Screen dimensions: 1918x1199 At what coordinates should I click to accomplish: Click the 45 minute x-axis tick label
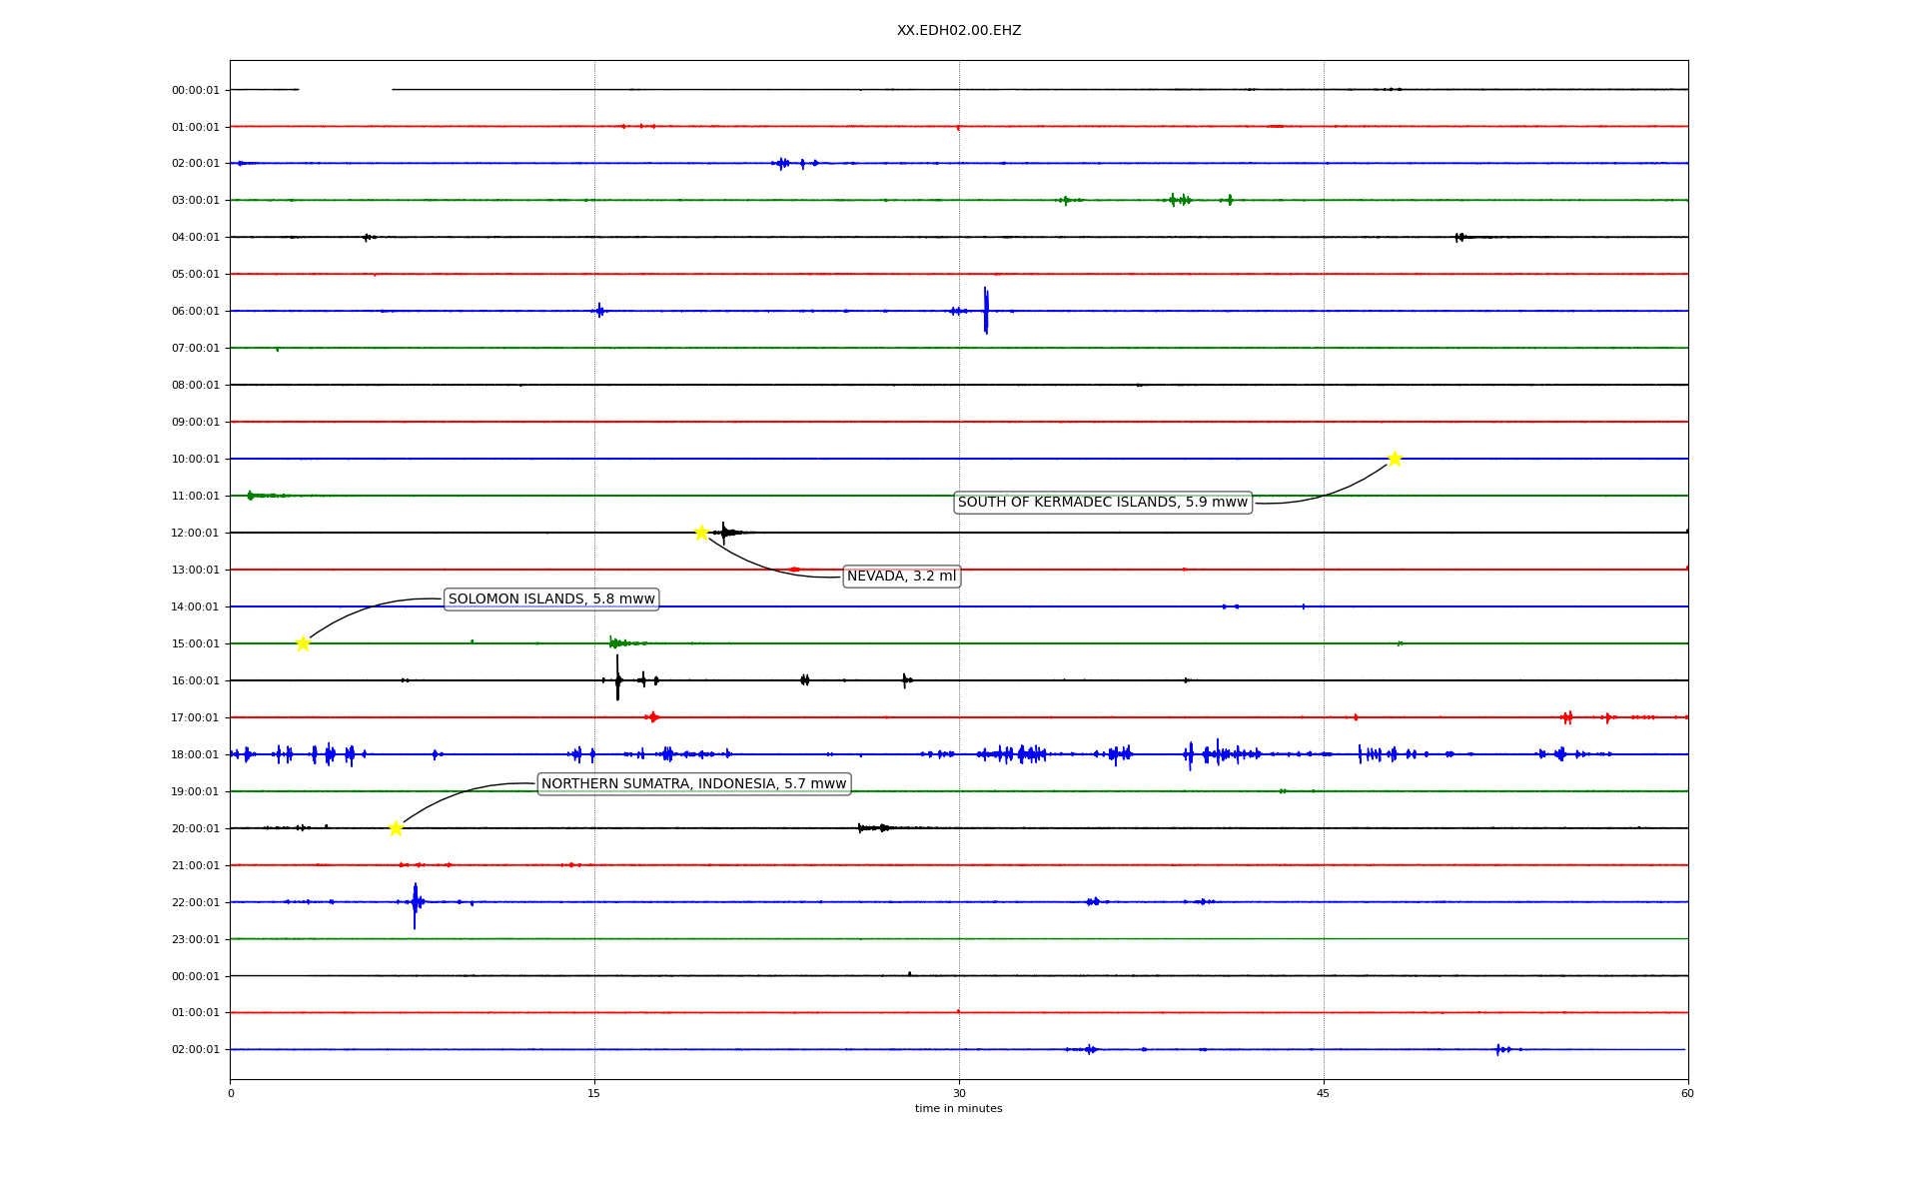pos(1324,1093)
